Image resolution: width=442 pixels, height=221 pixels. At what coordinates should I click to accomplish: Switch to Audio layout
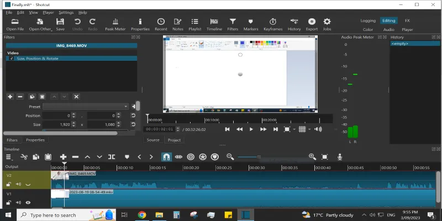388,29
